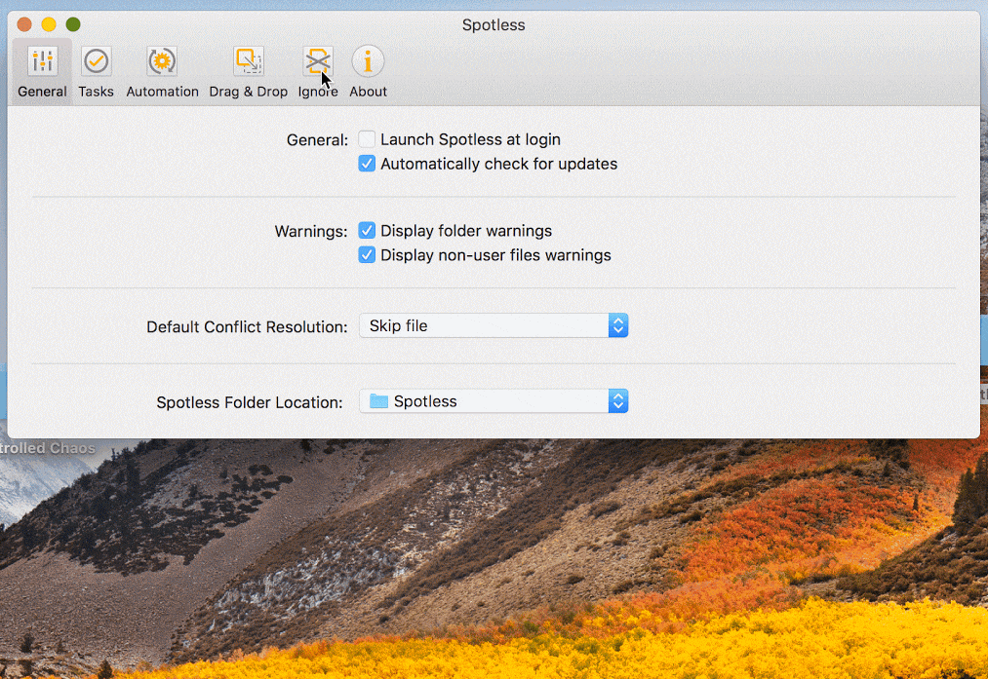Click the Spotless window title
Image resolution: width=988 pixels, height=679 pixels.
click(x=494, y=25)
